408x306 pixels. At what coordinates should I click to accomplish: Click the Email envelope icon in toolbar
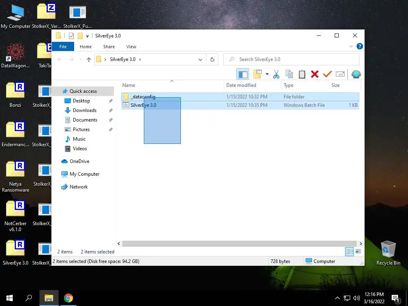click(340, 74)
